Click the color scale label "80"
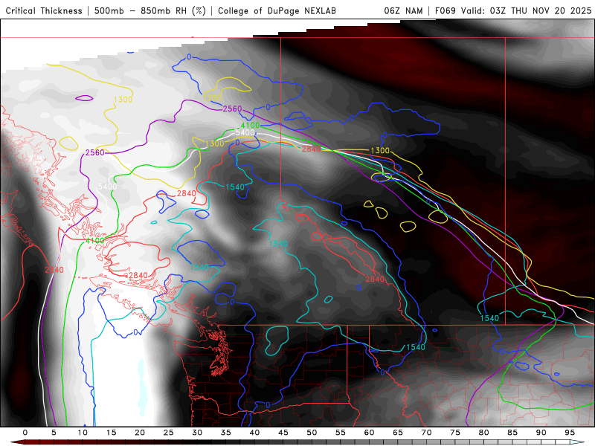The height and width of the screenshot is (446, 595). coord(484,433)
